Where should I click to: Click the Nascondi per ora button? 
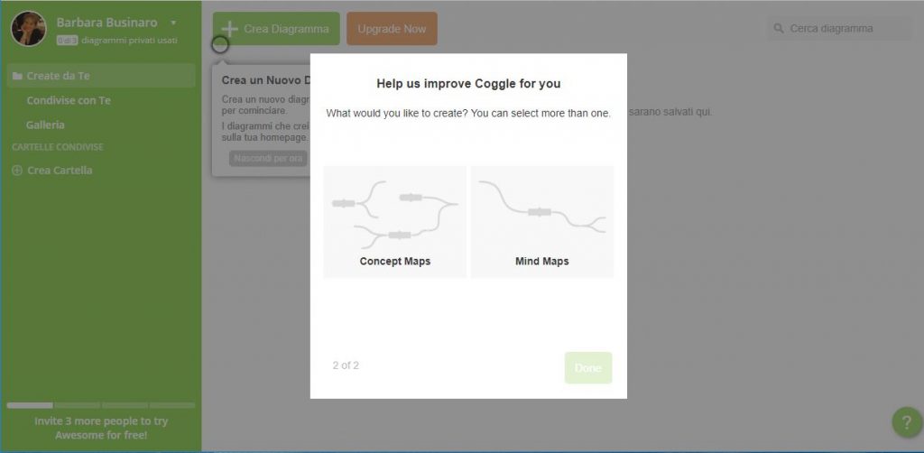(x=268, y=158)
